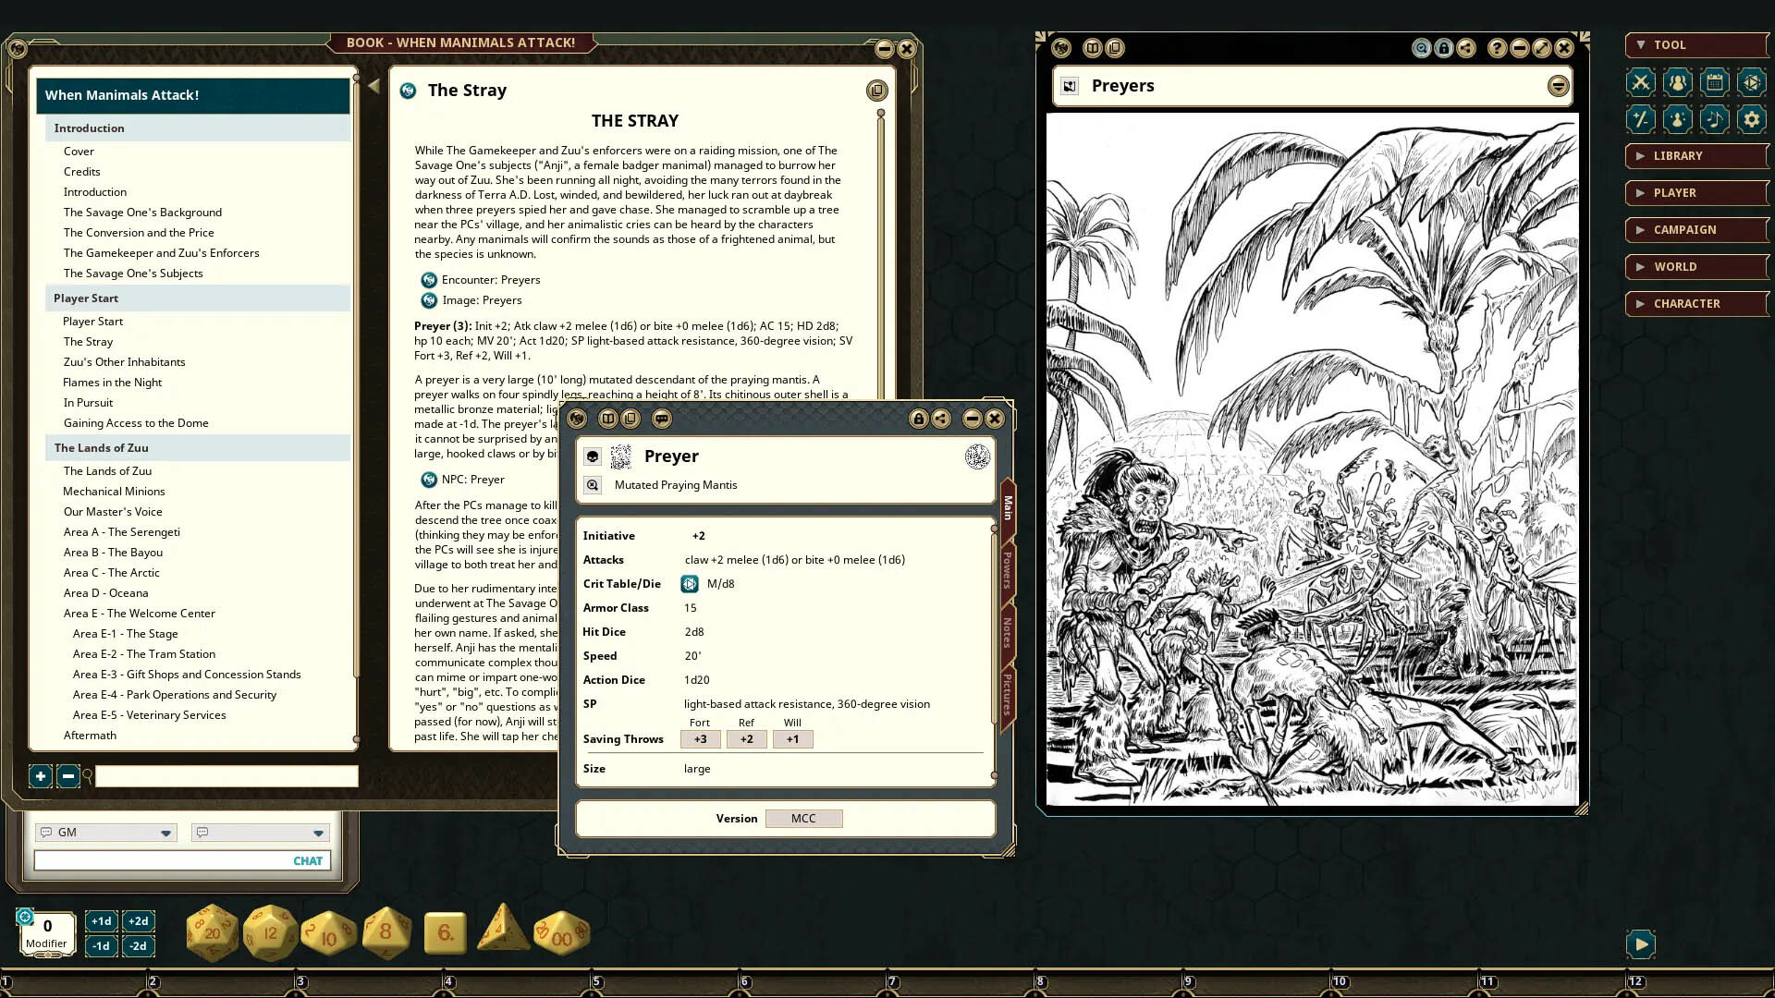Viewport: 1775px width, 998px height.
Task: Open the Effects tool icon
Action: pos(1678,118)
